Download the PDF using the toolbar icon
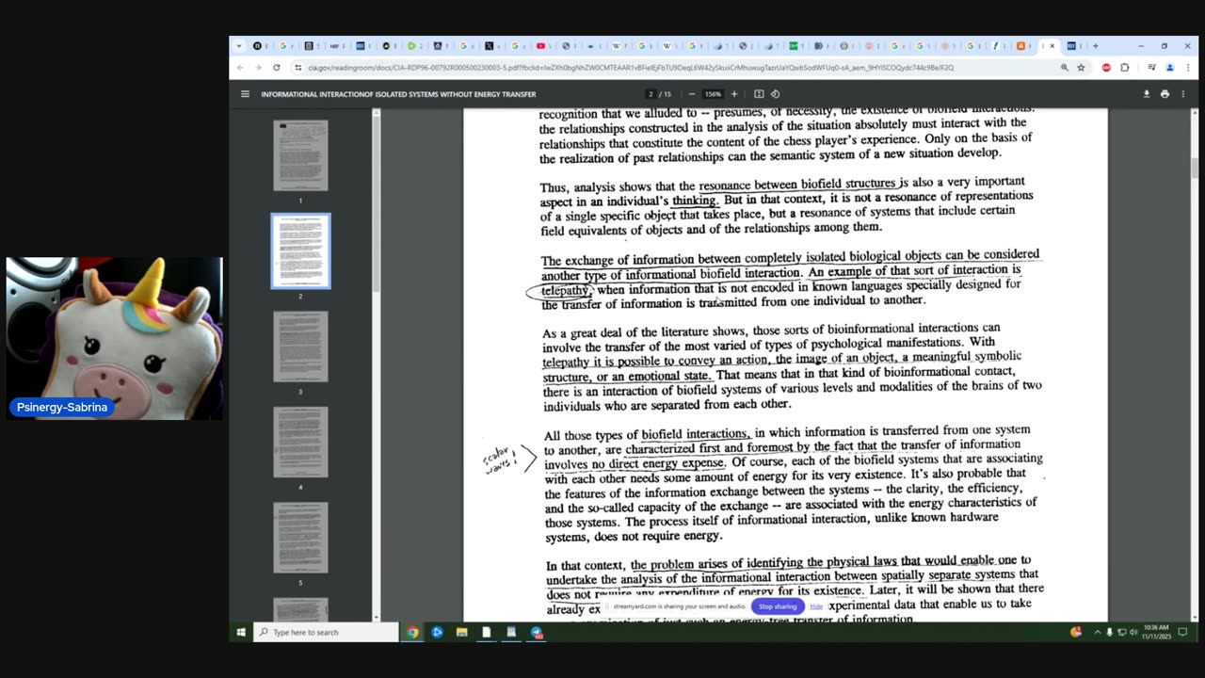The height and width of the screenshot is (678, 1205). [1147, 94]
